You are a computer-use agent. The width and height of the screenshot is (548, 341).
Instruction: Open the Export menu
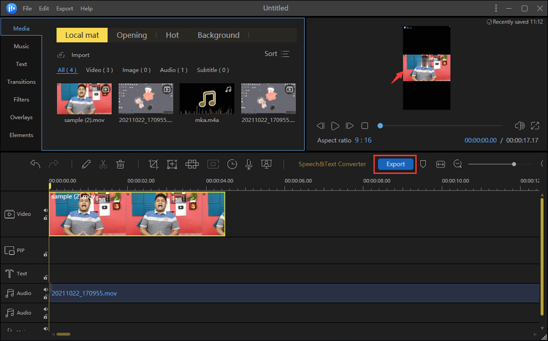tap(64, 9)
